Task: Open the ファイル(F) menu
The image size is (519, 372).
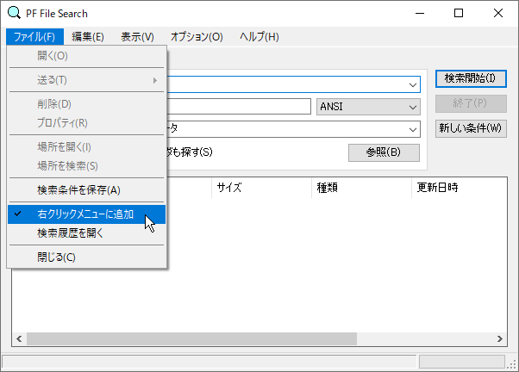Action: pos(34,36)
